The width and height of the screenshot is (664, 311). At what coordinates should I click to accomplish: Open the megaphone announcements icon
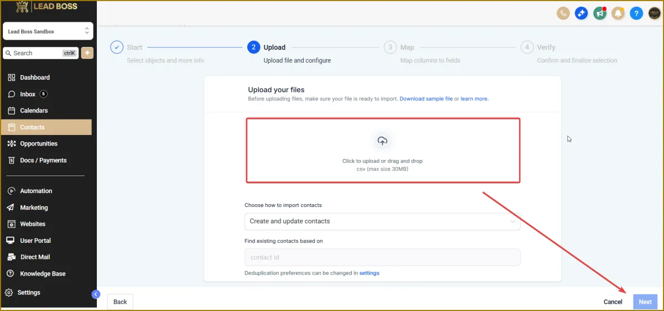(x=600, y=13)
